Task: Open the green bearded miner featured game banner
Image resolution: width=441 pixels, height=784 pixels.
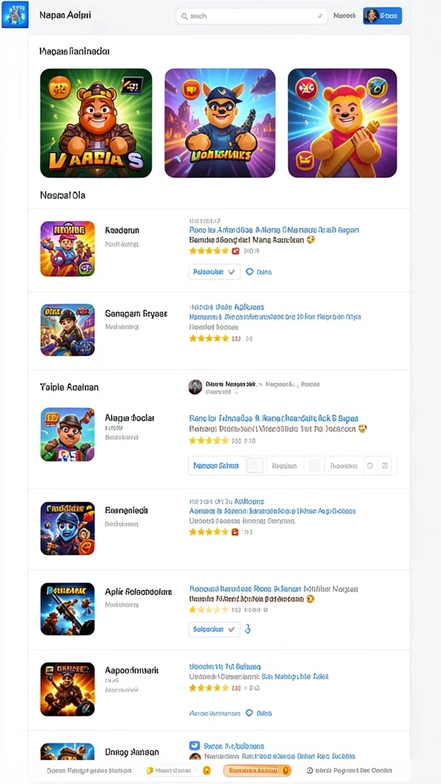Action: pyautogui.click(x=96, y=123)
